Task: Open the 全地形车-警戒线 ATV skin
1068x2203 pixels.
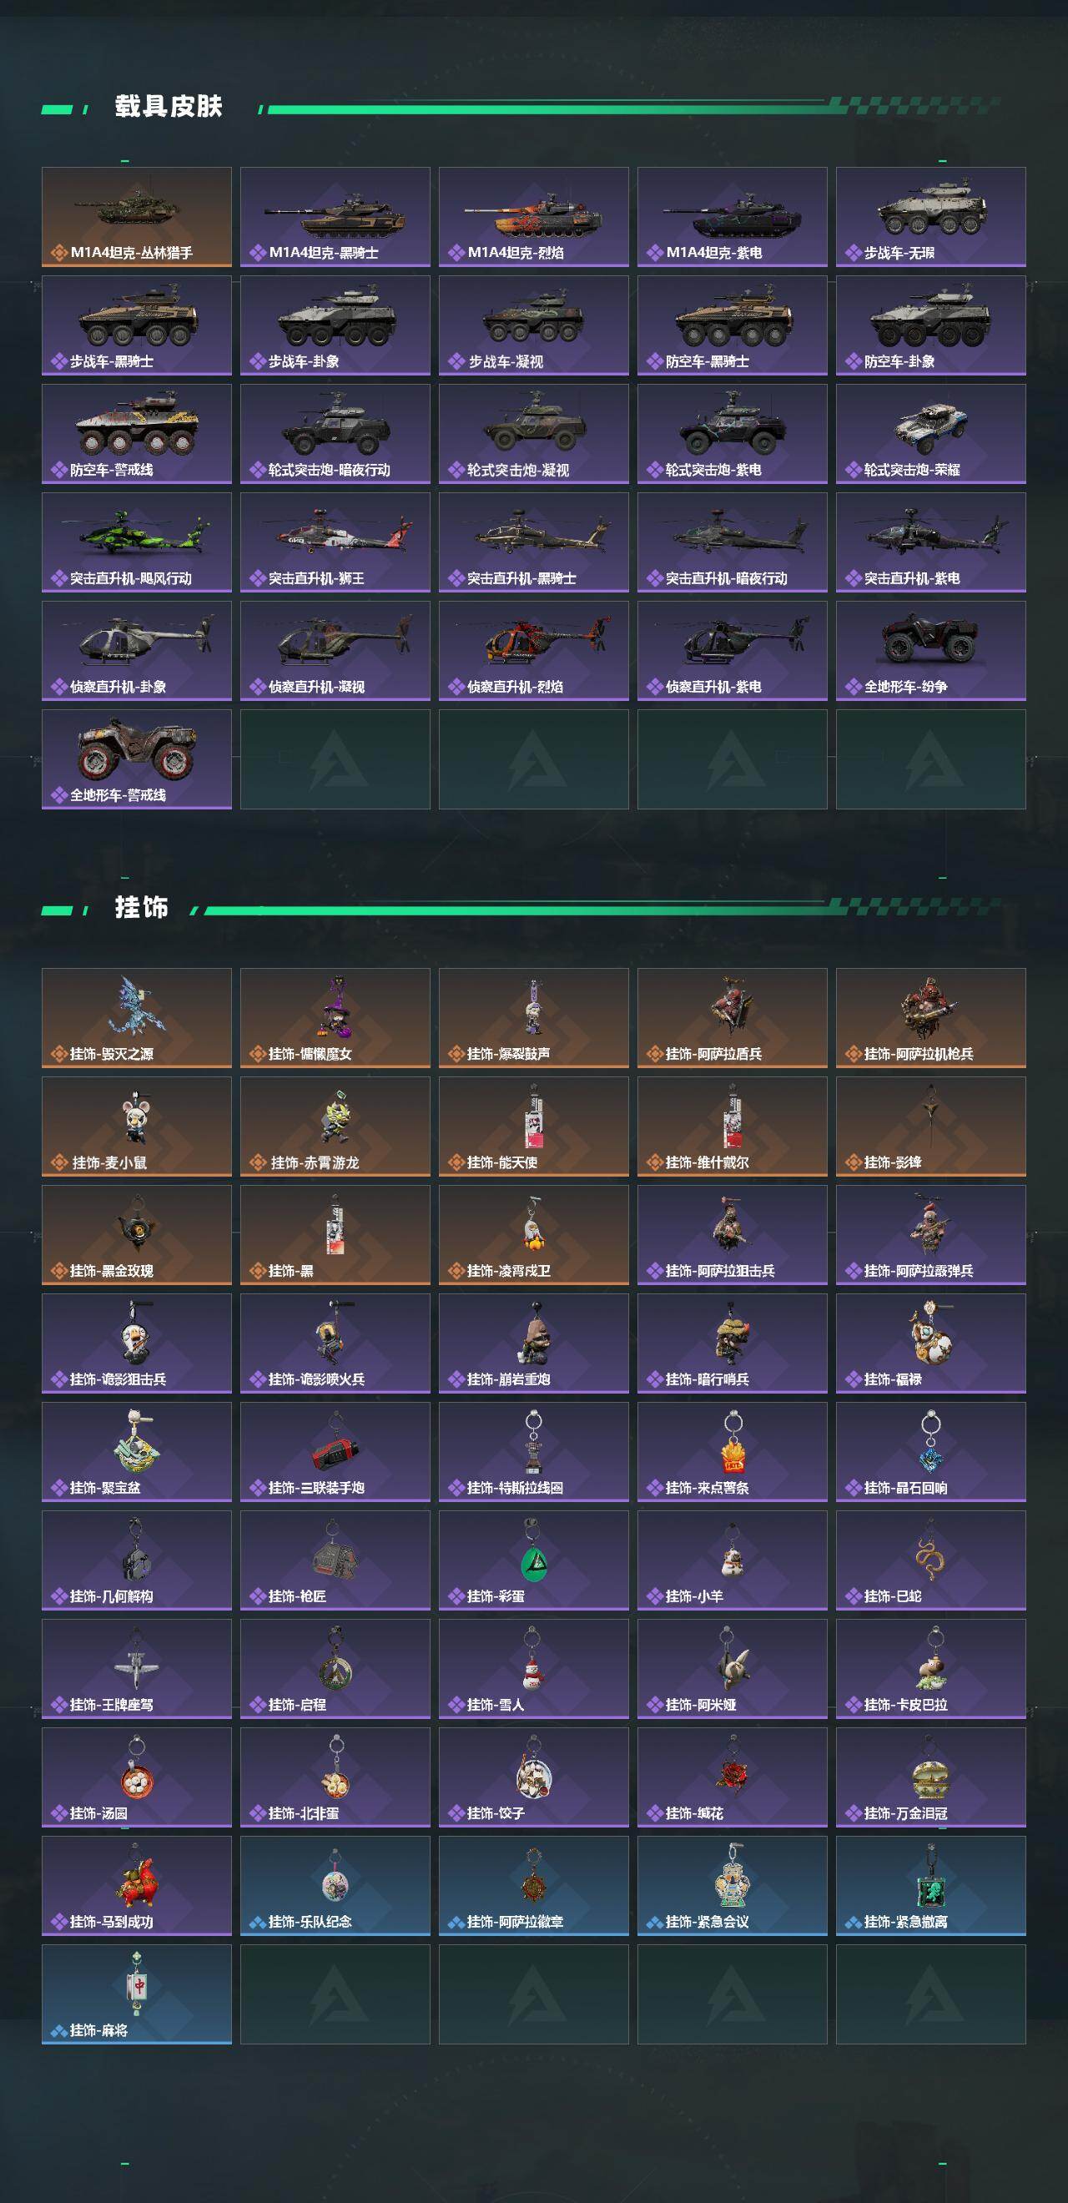Action: [x=137, y=759]
